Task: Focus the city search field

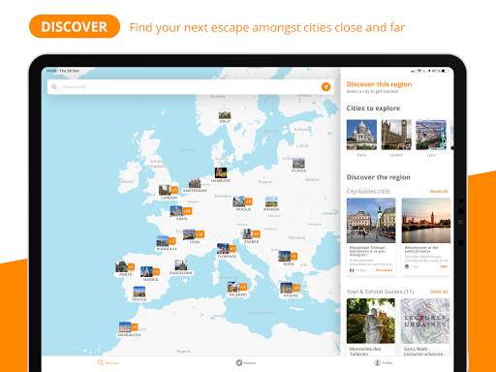Action: (191, 87)
